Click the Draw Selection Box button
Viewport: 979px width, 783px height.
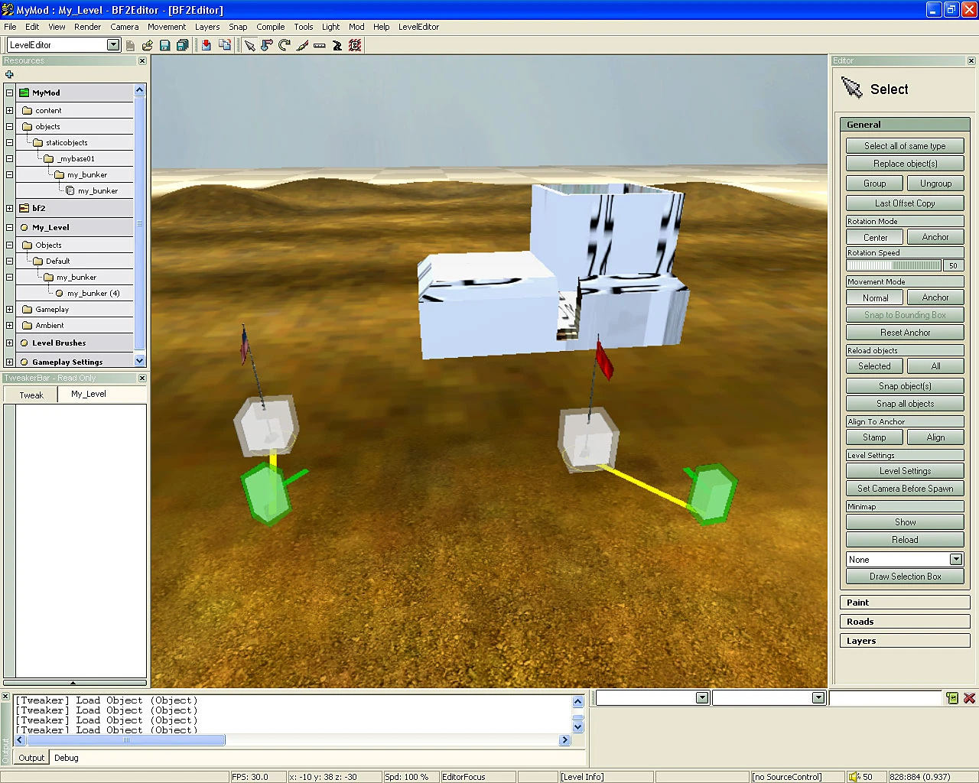click(905, 577)
